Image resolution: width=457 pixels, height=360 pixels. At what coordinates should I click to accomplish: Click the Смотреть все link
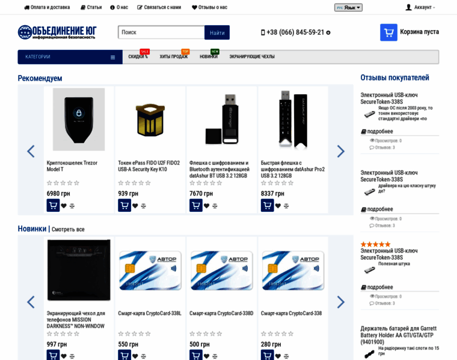(68, 229)
